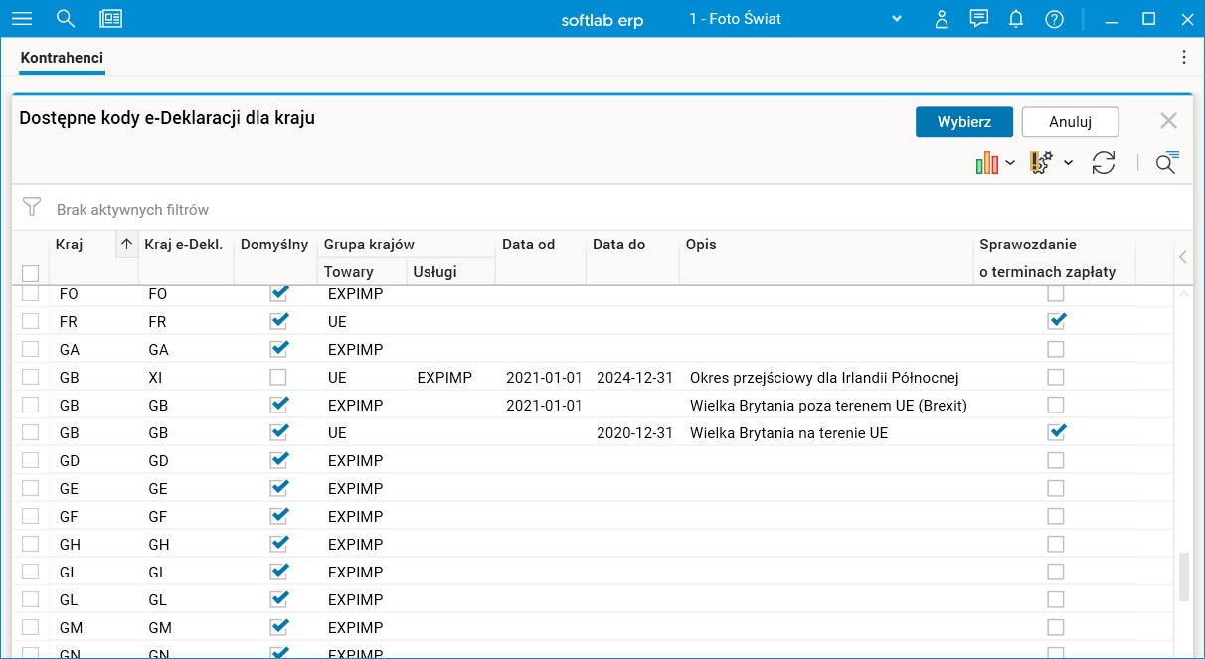Screen dimensions: 1205x659
Task: Open the bar chart reports icon
Action: (987, 163)
